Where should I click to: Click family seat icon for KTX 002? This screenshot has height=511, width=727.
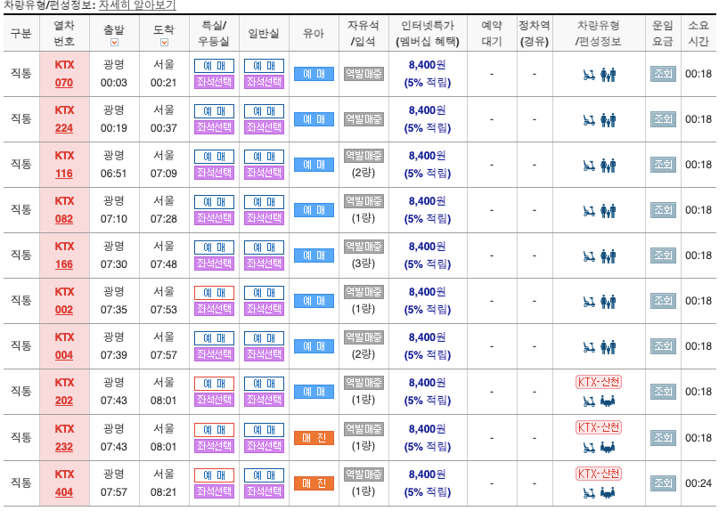pyautogui.click(x=609, y=302)
